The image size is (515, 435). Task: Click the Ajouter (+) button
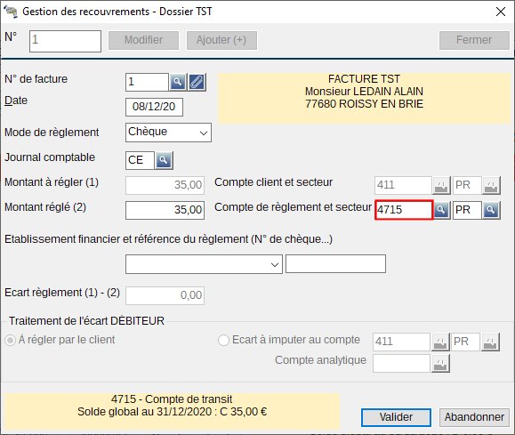221,40
